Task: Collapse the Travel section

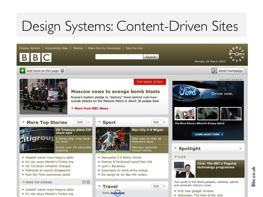Action: click(x=99, y=186)
